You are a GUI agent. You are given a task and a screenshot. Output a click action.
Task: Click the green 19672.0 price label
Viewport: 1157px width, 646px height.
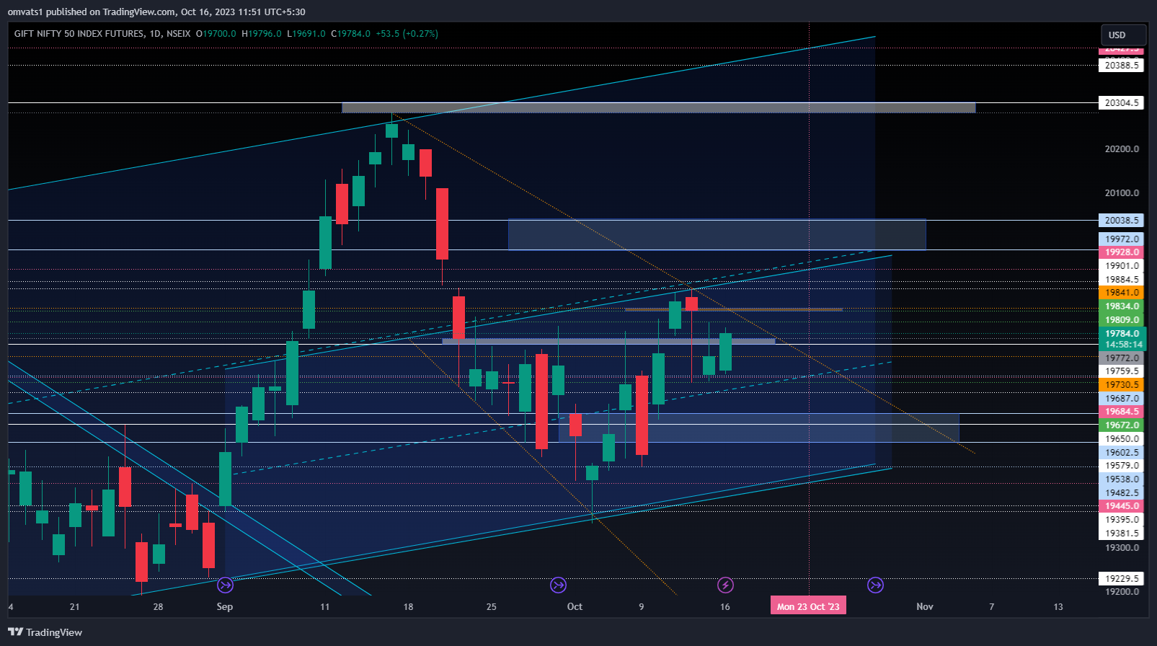click(1122, 425)
